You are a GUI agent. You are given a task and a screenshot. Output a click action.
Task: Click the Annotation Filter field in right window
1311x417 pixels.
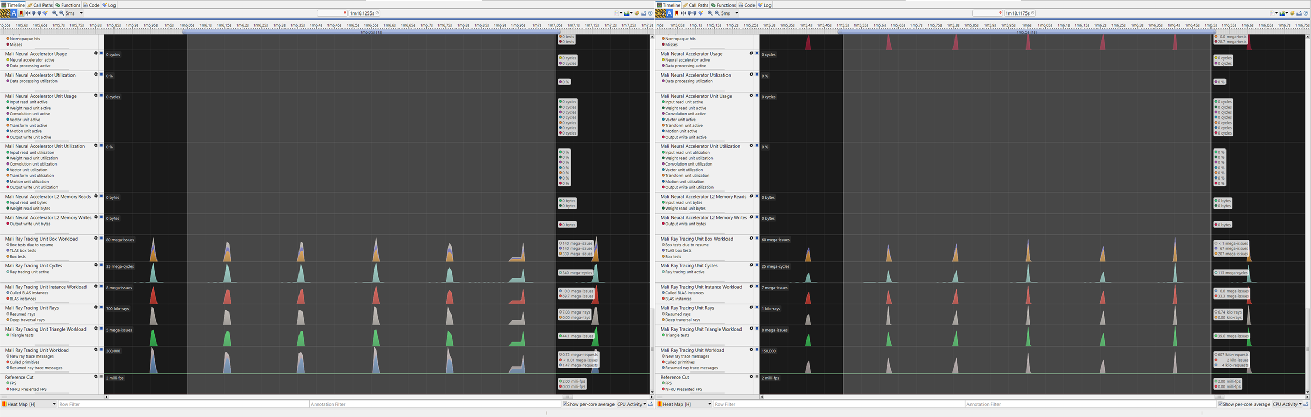1090,404
